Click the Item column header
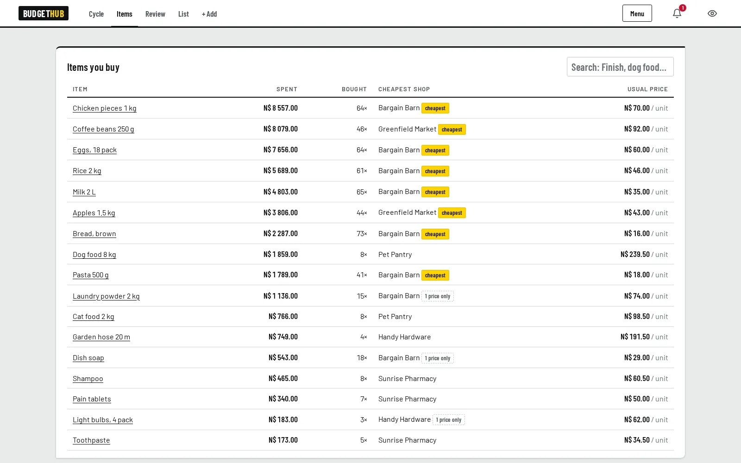This screenshot has height=463, width=741. pyautogui.click(x=80, y=89)
